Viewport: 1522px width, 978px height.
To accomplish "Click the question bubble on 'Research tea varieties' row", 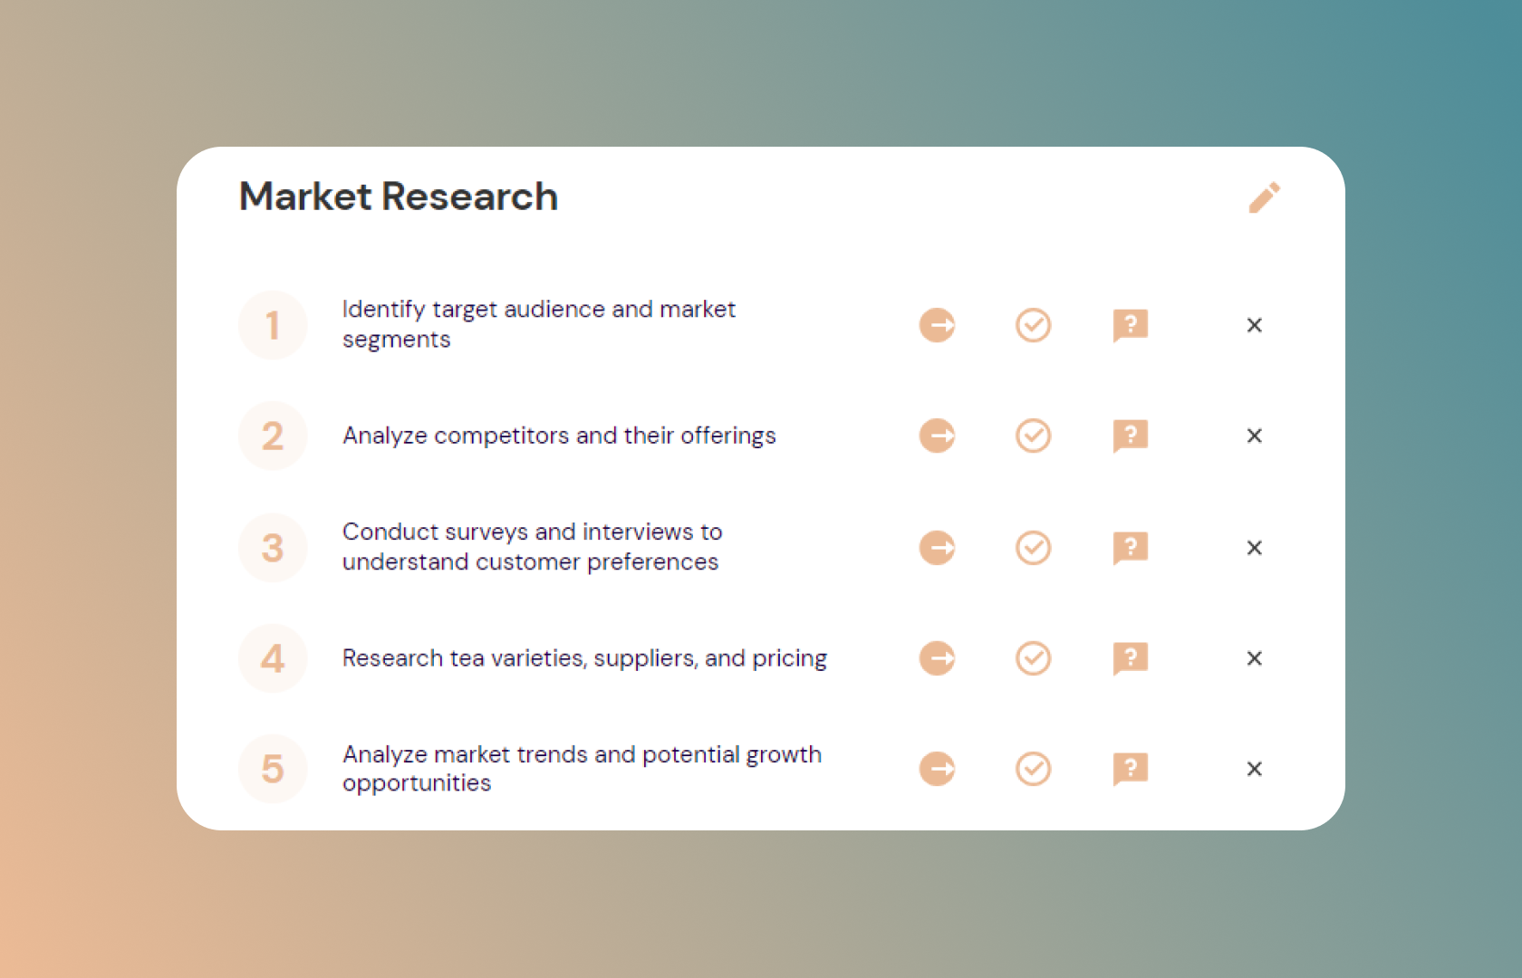I will tap(1130, 658).
